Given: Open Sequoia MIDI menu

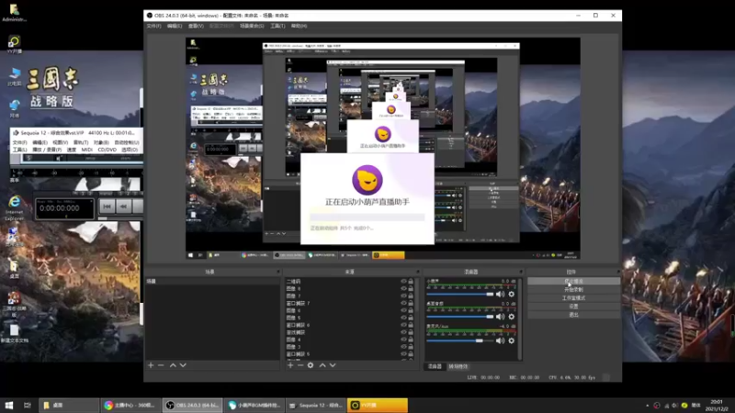Looking at the screenshot, I should click(x=87, y=150).
